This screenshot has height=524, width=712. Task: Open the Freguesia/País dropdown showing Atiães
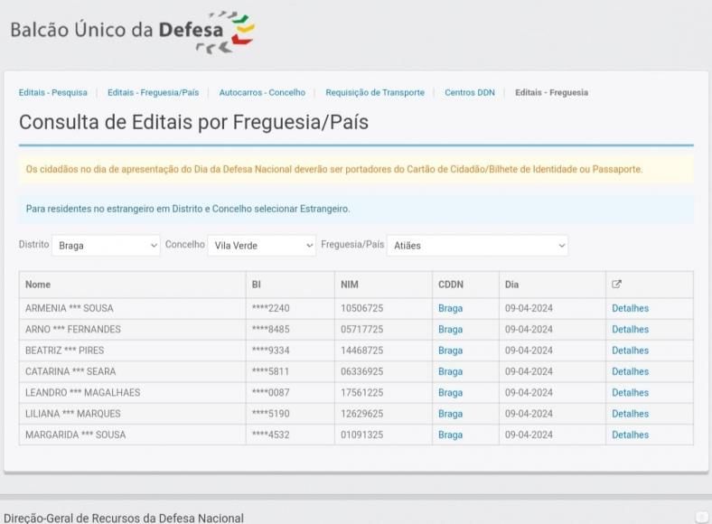477,245
